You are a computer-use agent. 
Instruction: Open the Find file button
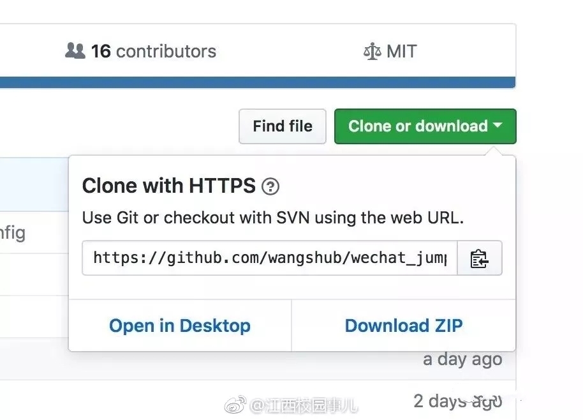click(x=283, y=126)
